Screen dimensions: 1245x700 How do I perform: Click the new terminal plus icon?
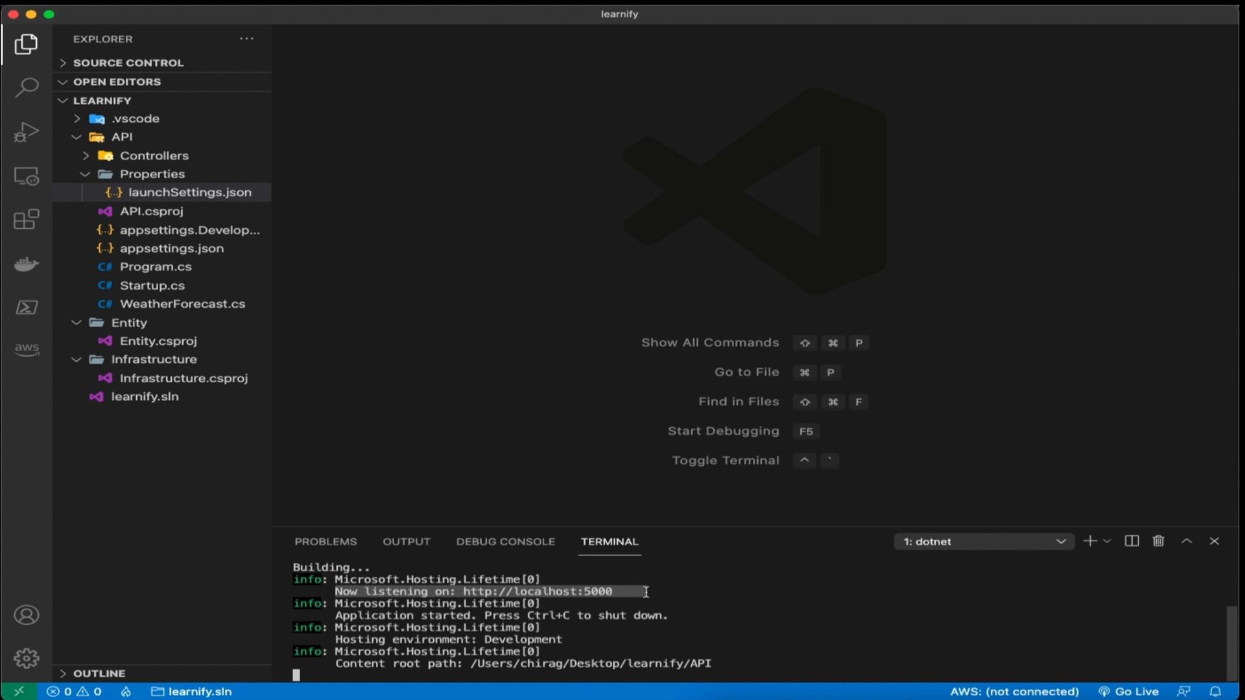click(x=1090, y=541)
